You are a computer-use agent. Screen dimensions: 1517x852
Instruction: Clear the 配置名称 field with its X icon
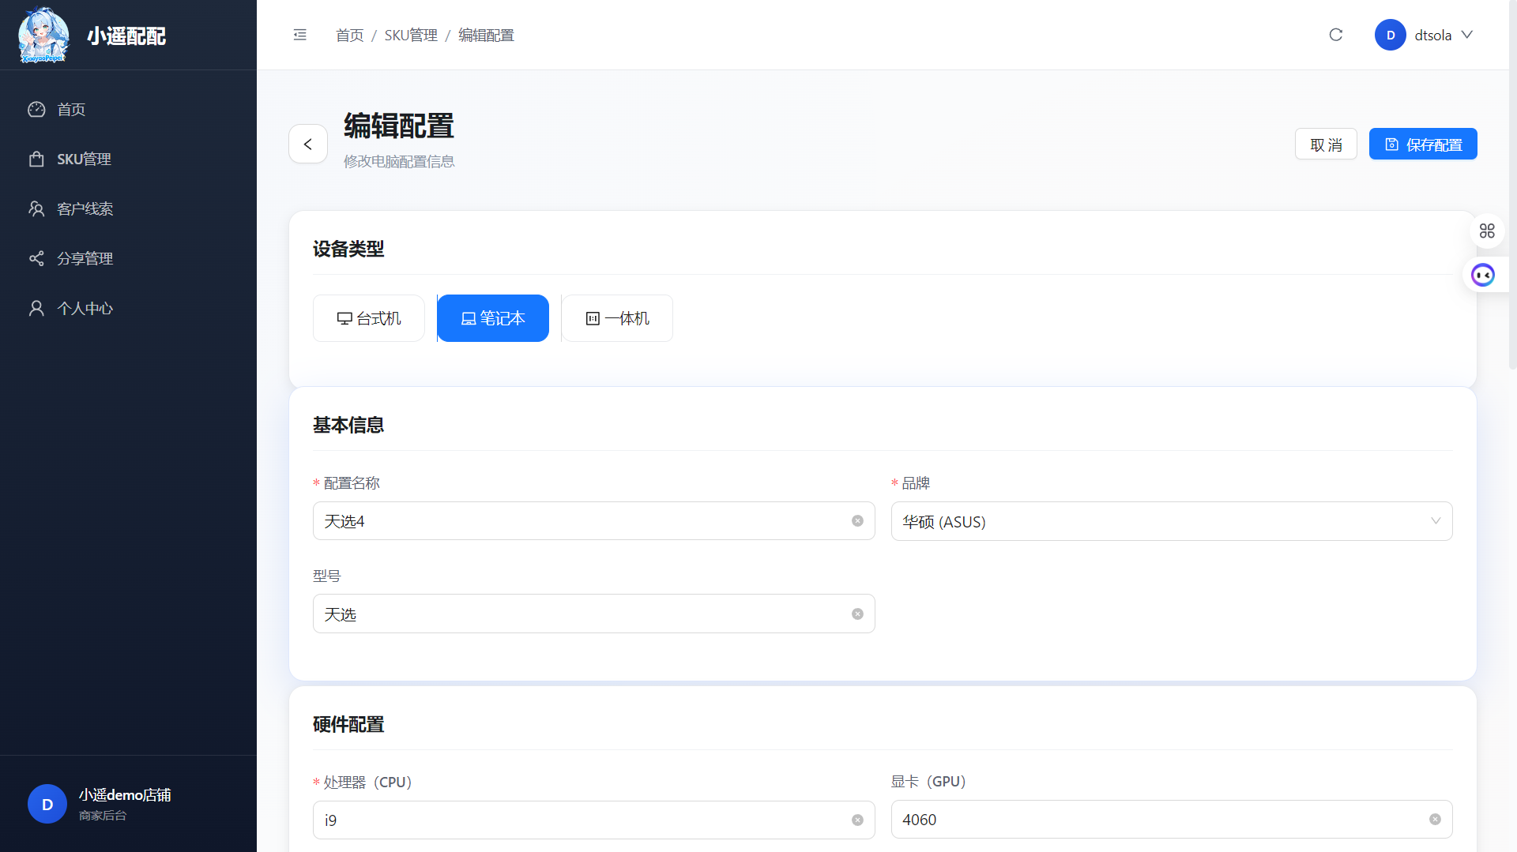pos(857,521)
